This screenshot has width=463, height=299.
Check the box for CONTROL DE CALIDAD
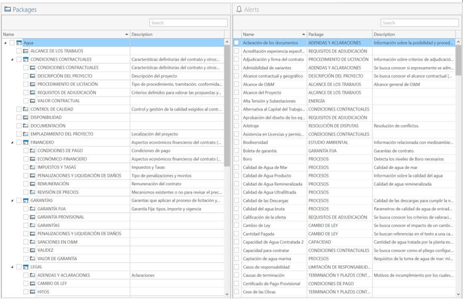coord(19,109)
